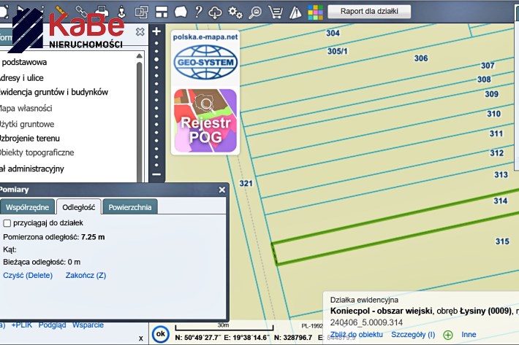The height and width of the screenshot is (345, 519).
Task: Enable 'przyciągaj do działek' checkbox
Action: [7, 223]
